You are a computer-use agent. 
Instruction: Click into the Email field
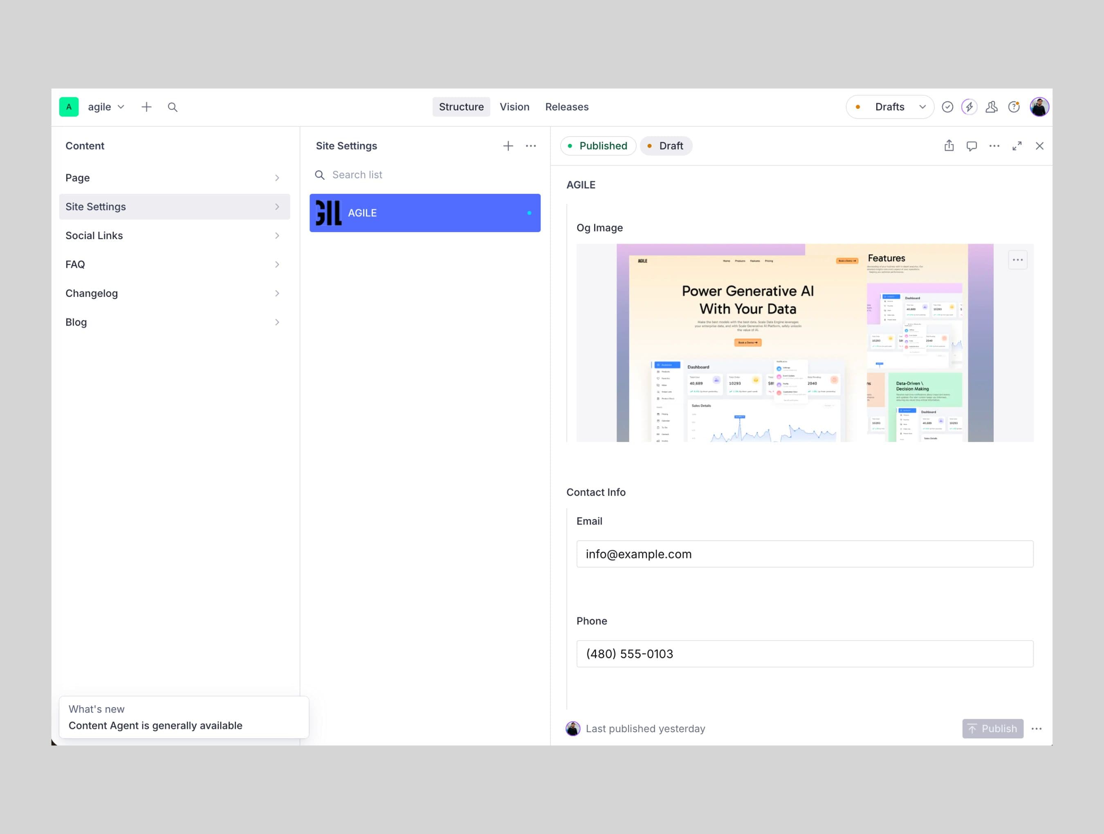(x=805, y=554)
